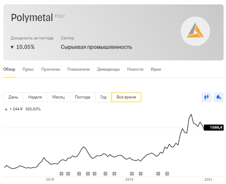Select the Месяц time range
226x184 pixels.
click(58, 97)
